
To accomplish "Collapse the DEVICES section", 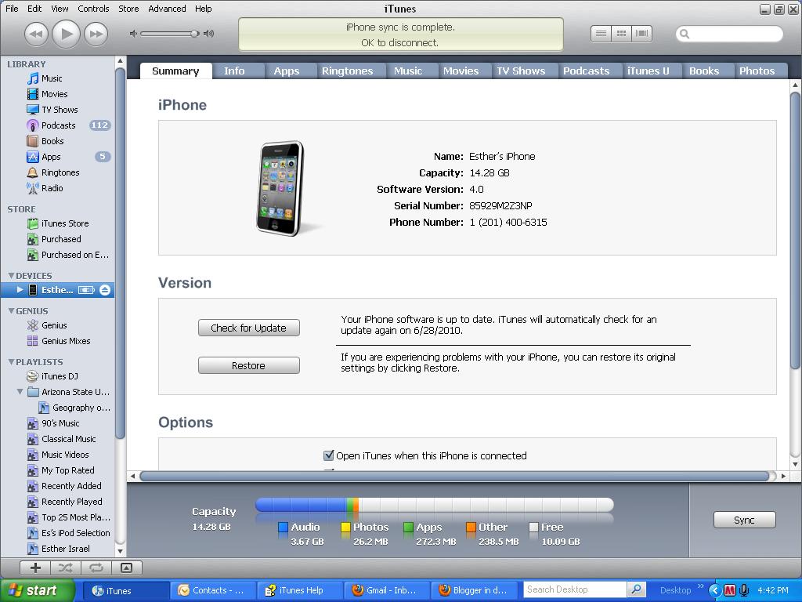I will (x=11, y=276).
